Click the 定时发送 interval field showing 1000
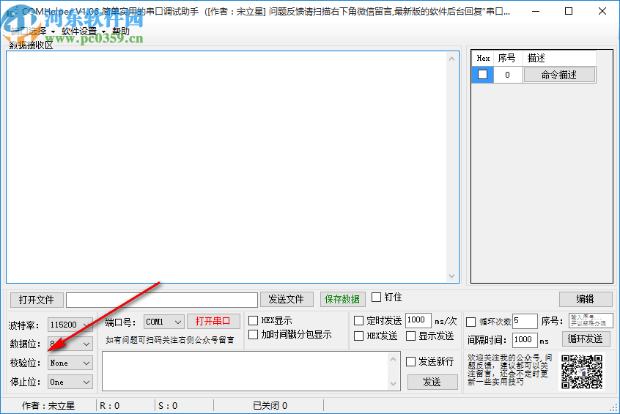This screenshot has height=414, width=620. point(418,320)
